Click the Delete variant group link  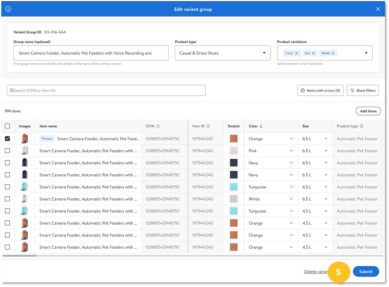316,272
